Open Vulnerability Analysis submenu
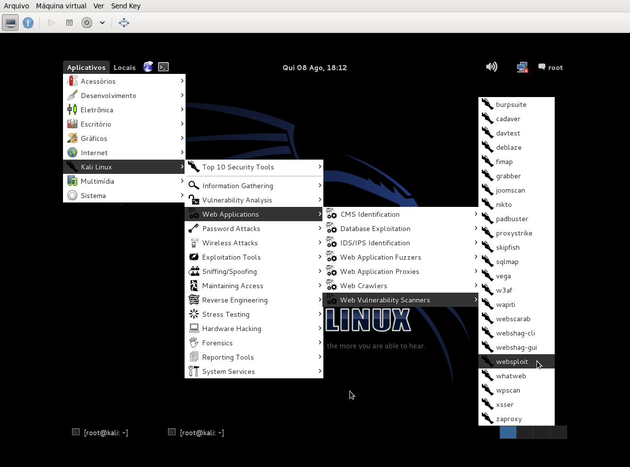 [254, 200]
